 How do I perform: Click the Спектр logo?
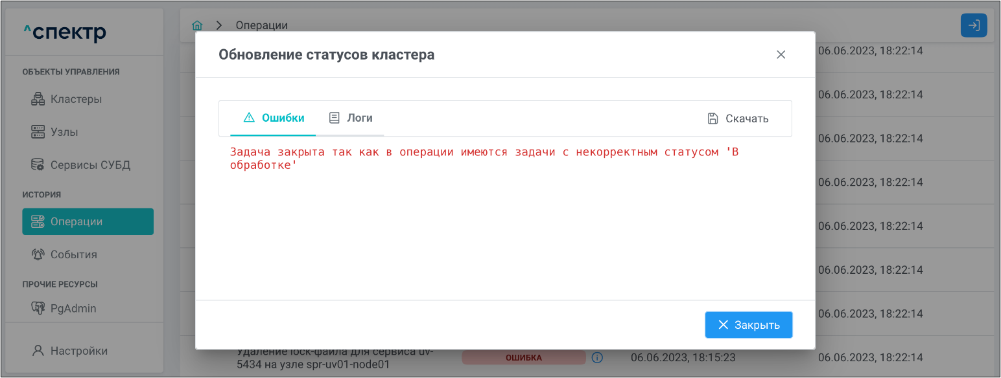64,32
